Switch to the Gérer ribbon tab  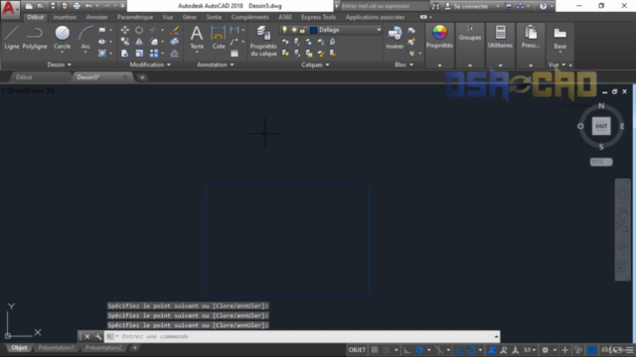click(190, 17)
